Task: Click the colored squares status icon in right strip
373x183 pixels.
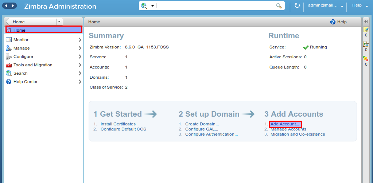Action: click(366, 59)
